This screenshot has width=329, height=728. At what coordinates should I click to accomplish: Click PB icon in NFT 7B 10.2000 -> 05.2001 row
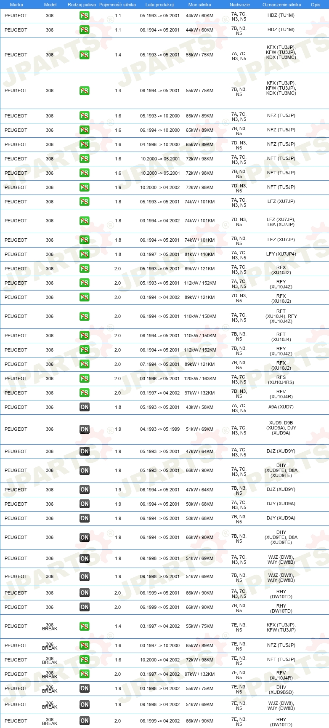(85, 173)
